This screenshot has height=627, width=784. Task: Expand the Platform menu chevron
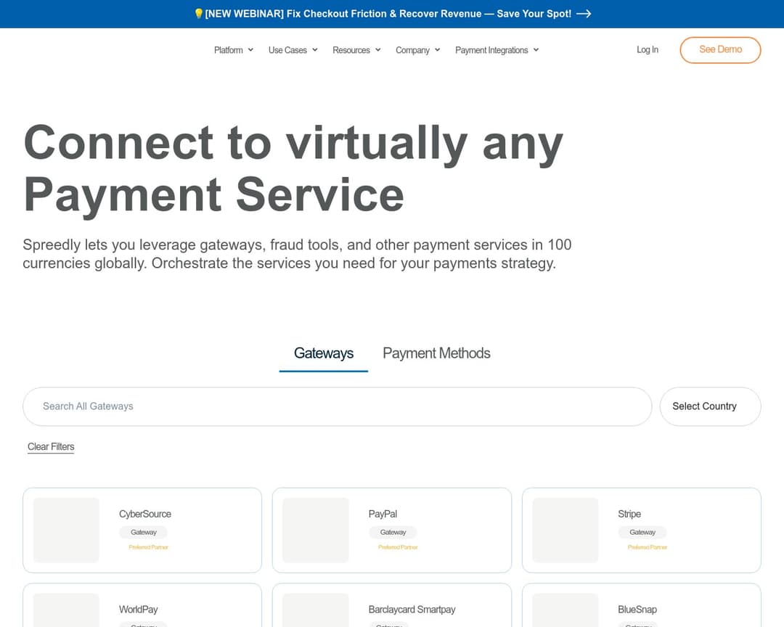[x=250, y=50]
